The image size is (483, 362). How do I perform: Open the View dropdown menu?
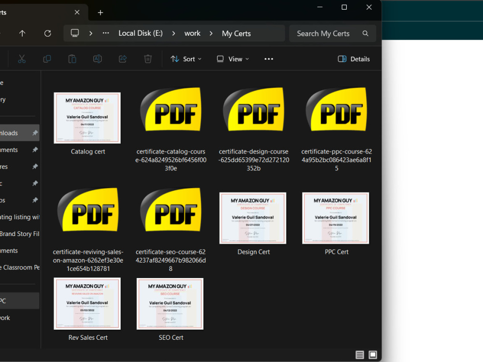click(x=233, y=59)
